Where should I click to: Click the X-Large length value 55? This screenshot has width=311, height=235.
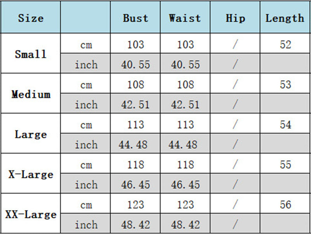(x=285, y=165)
